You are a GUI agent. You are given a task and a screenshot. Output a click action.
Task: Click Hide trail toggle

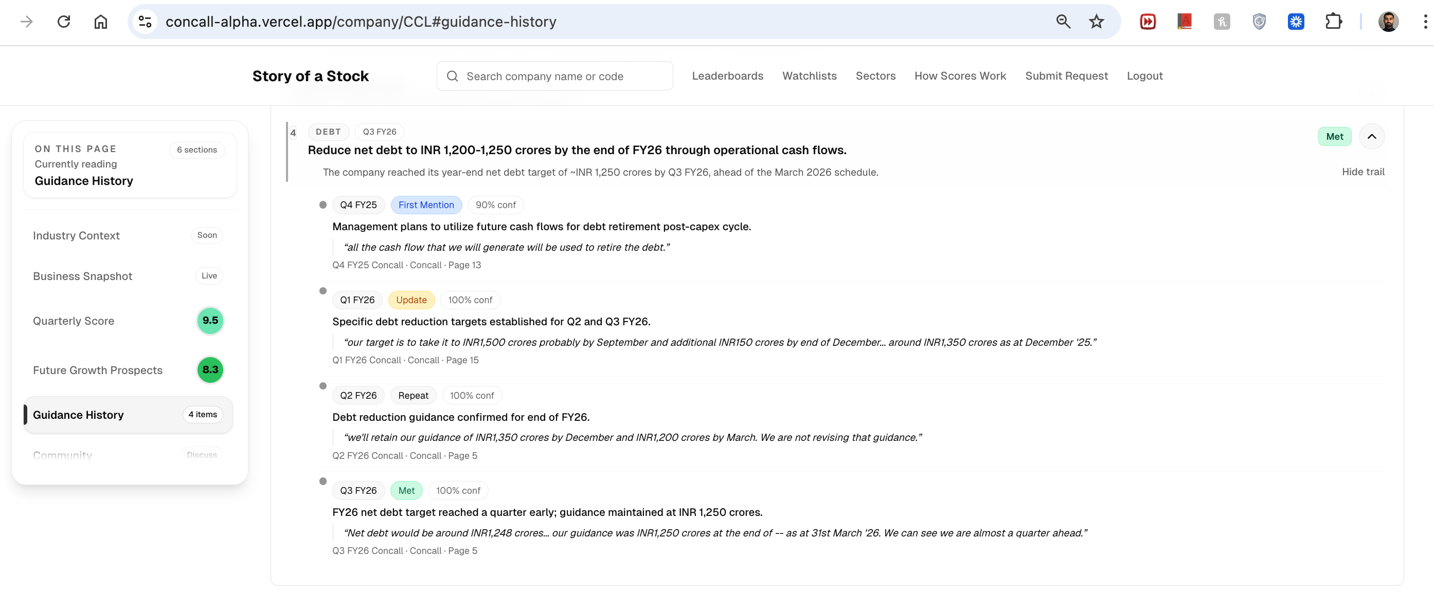1363,172
